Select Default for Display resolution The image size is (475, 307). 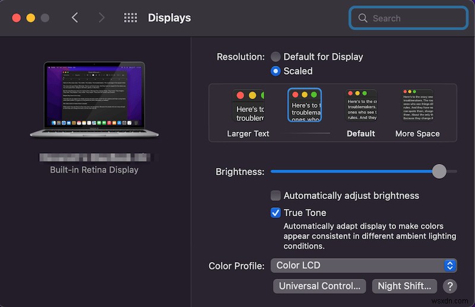[x=275, y=56]
